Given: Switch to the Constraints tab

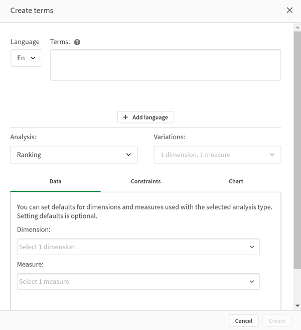Looking at the screenshot, I should point(145,181).
